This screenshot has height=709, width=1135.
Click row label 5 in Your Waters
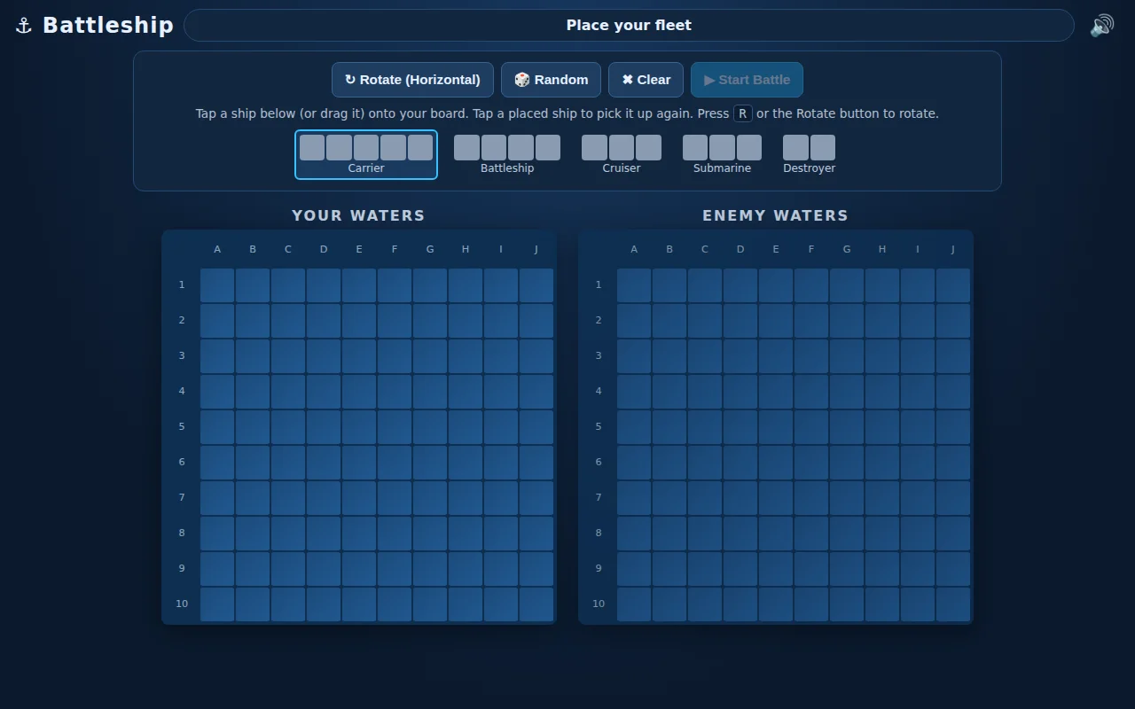(182, 426)
